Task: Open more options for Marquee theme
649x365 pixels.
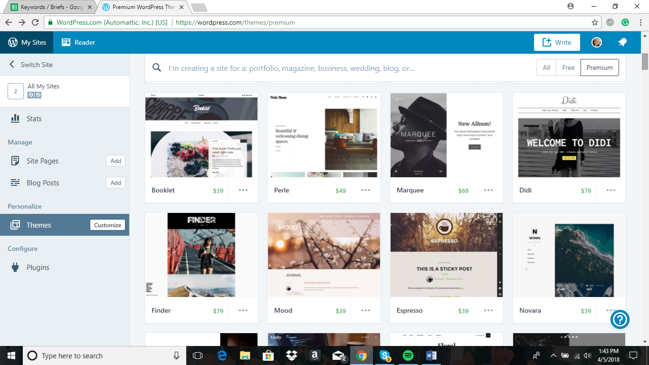Action: [x=488, y=190]
